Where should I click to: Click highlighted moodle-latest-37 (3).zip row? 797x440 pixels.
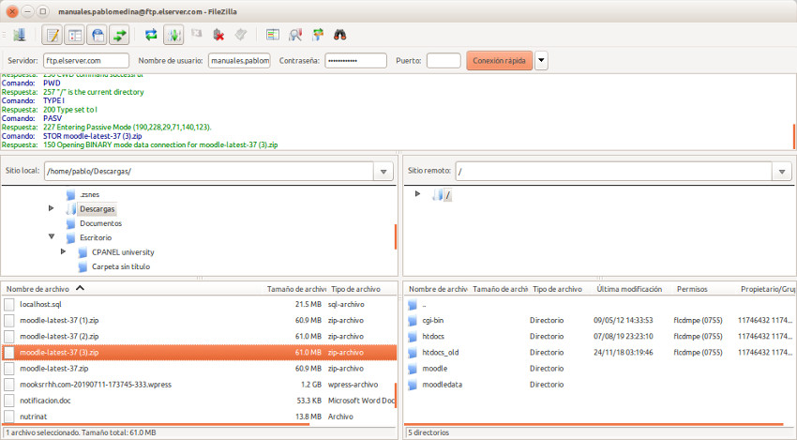click(199, 353)
